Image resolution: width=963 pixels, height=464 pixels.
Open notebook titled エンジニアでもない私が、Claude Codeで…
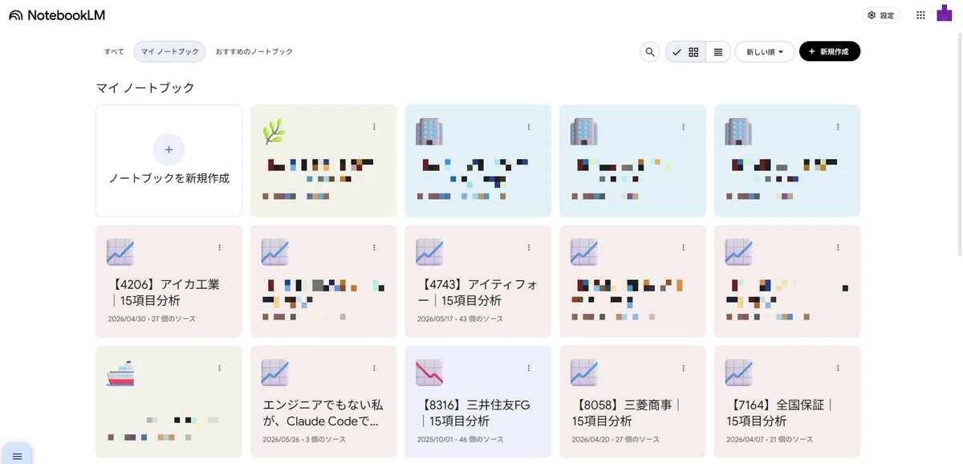tap(323, 413)
